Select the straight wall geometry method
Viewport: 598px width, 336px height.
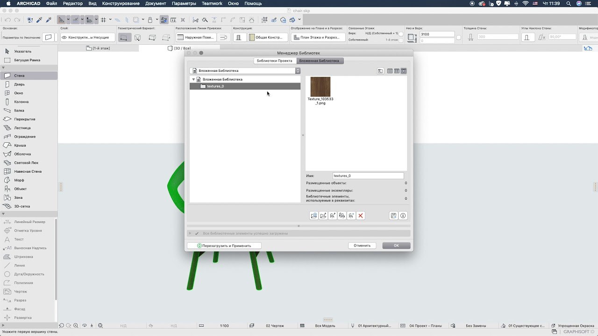pos(124,37)
